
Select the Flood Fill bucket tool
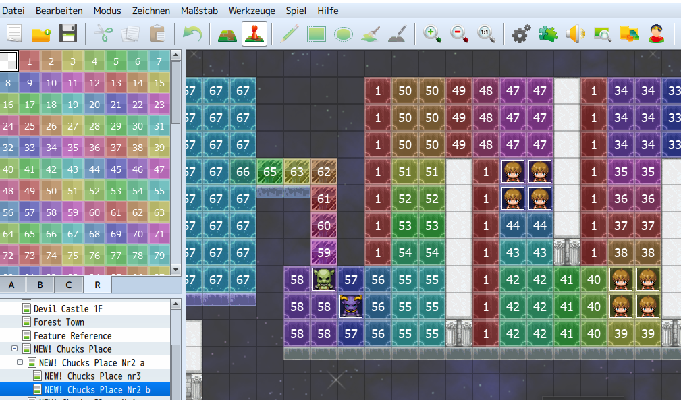tap(370, 34)
